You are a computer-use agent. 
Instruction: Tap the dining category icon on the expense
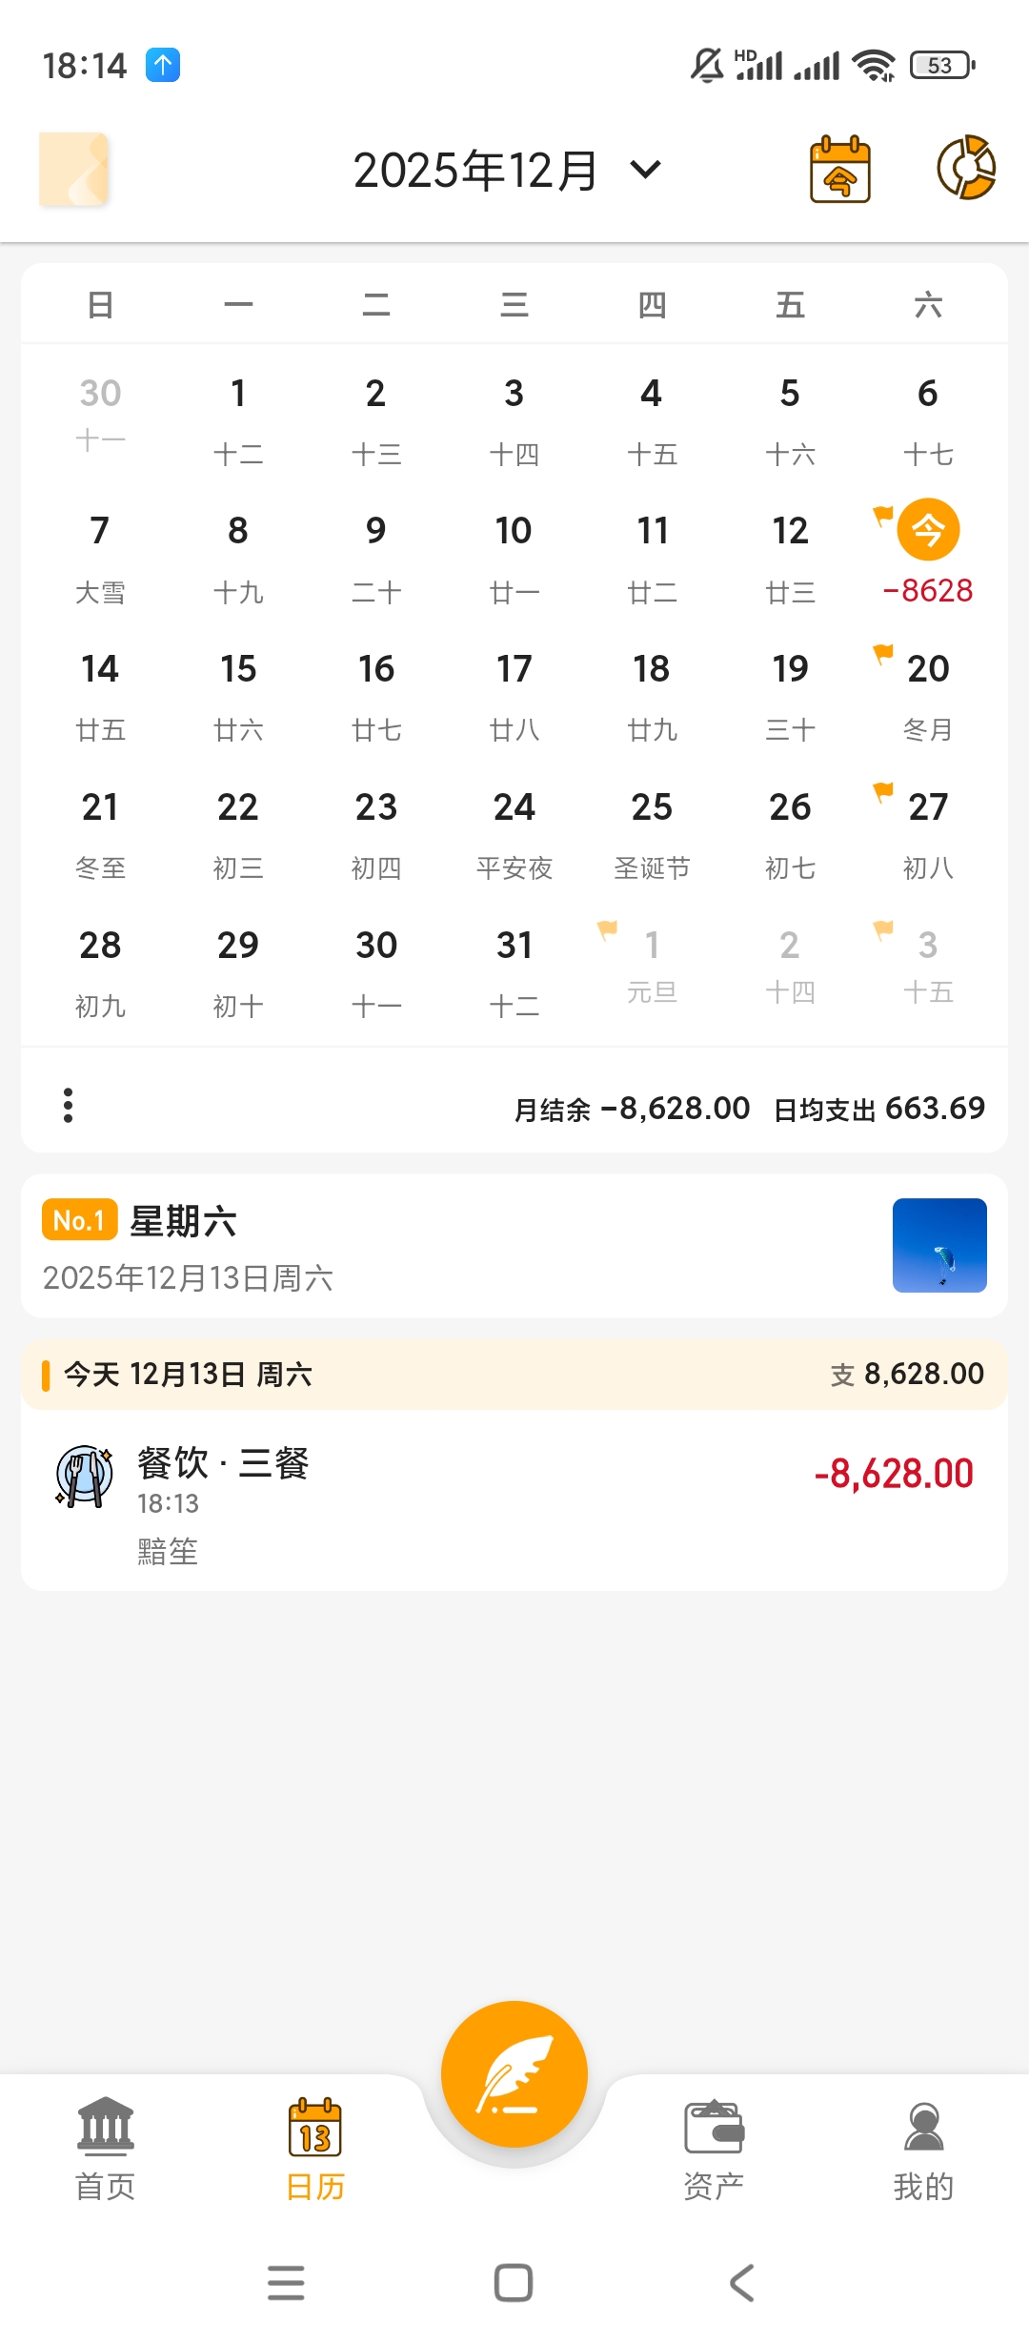[x=84, y=1476]
